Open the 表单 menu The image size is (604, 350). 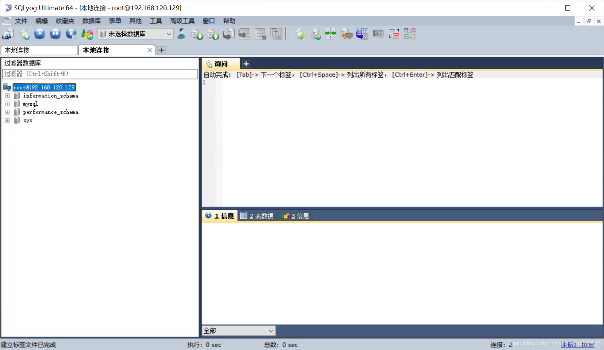tap(115, 21)
